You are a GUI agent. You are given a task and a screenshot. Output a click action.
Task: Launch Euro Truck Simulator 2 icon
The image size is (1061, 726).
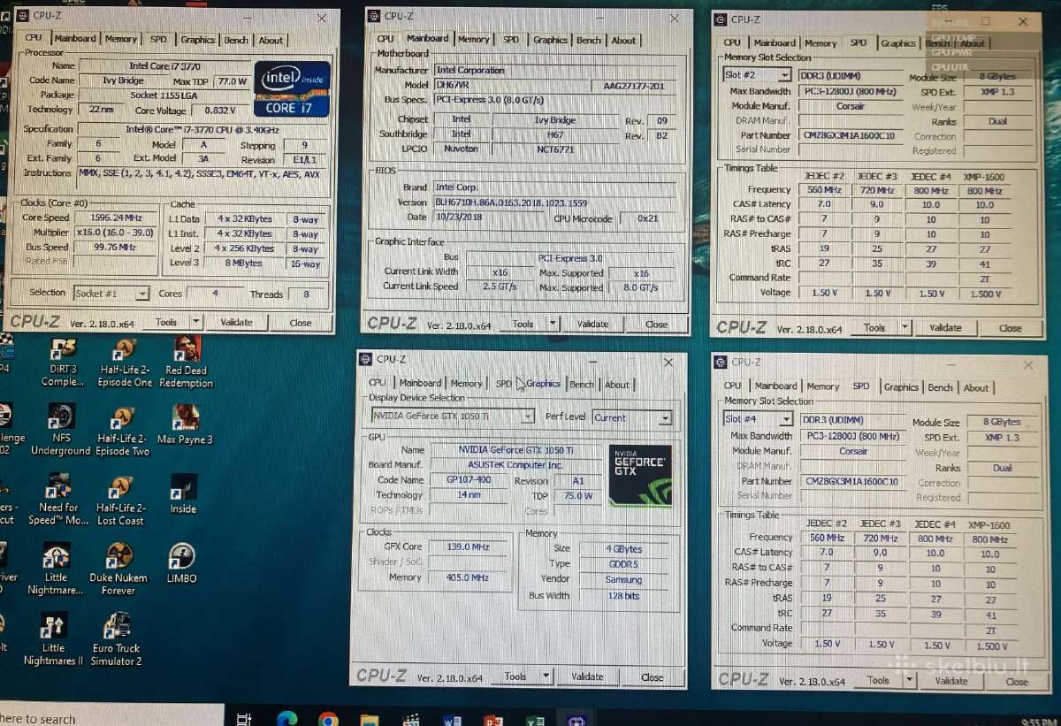pos(117,639)
